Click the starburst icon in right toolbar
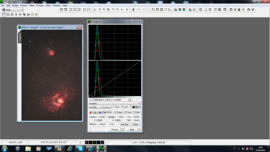The width and height of the screenshot is (270, 152). (243, 10)
